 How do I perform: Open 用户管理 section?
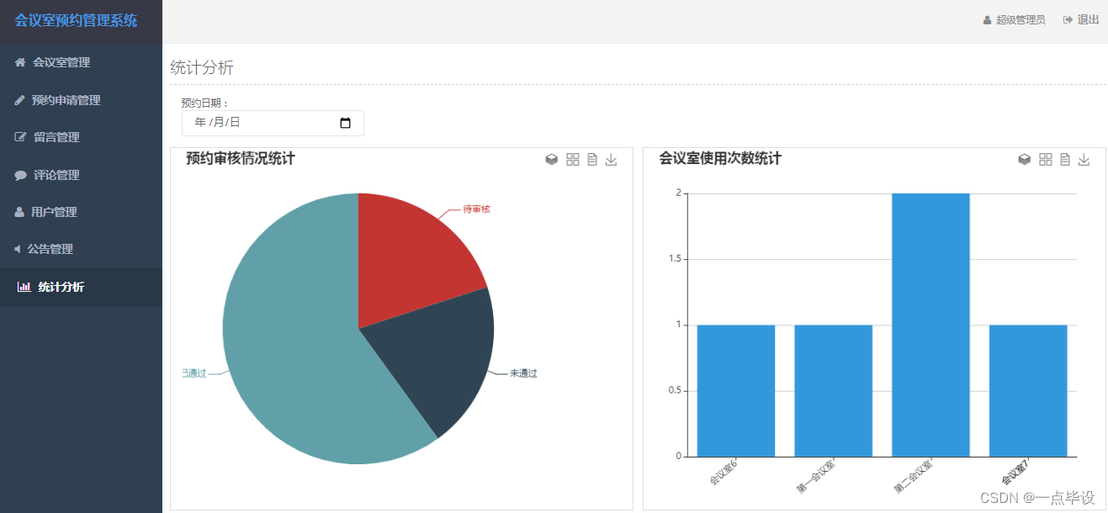coord(81,212)
